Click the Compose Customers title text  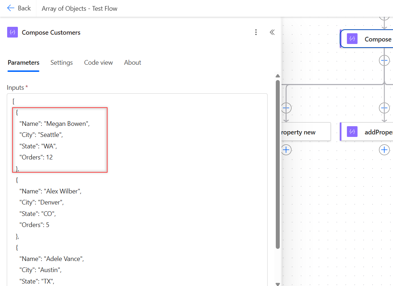point(51,33)
